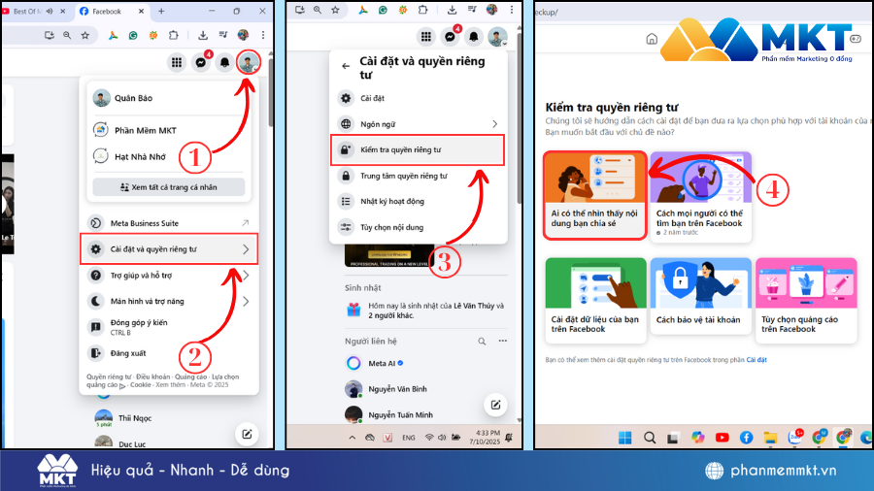The height and width of the screenshot is (491, 874).
Task: Open Facebook grid menu icon in left screenshot
Action: pos(177,62)
